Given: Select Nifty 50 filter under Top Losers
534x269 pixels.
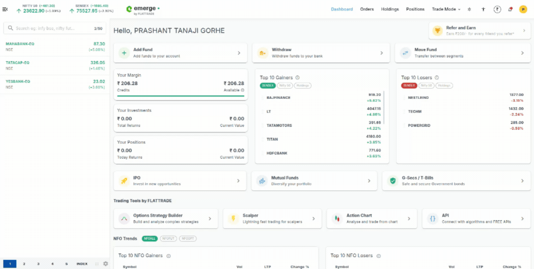Looking at the screenshot, I should 426,85.
